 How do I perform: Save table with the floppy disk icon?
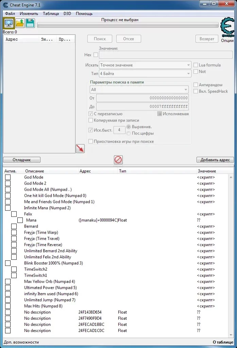pyautogui.click(x=30, y=23)
